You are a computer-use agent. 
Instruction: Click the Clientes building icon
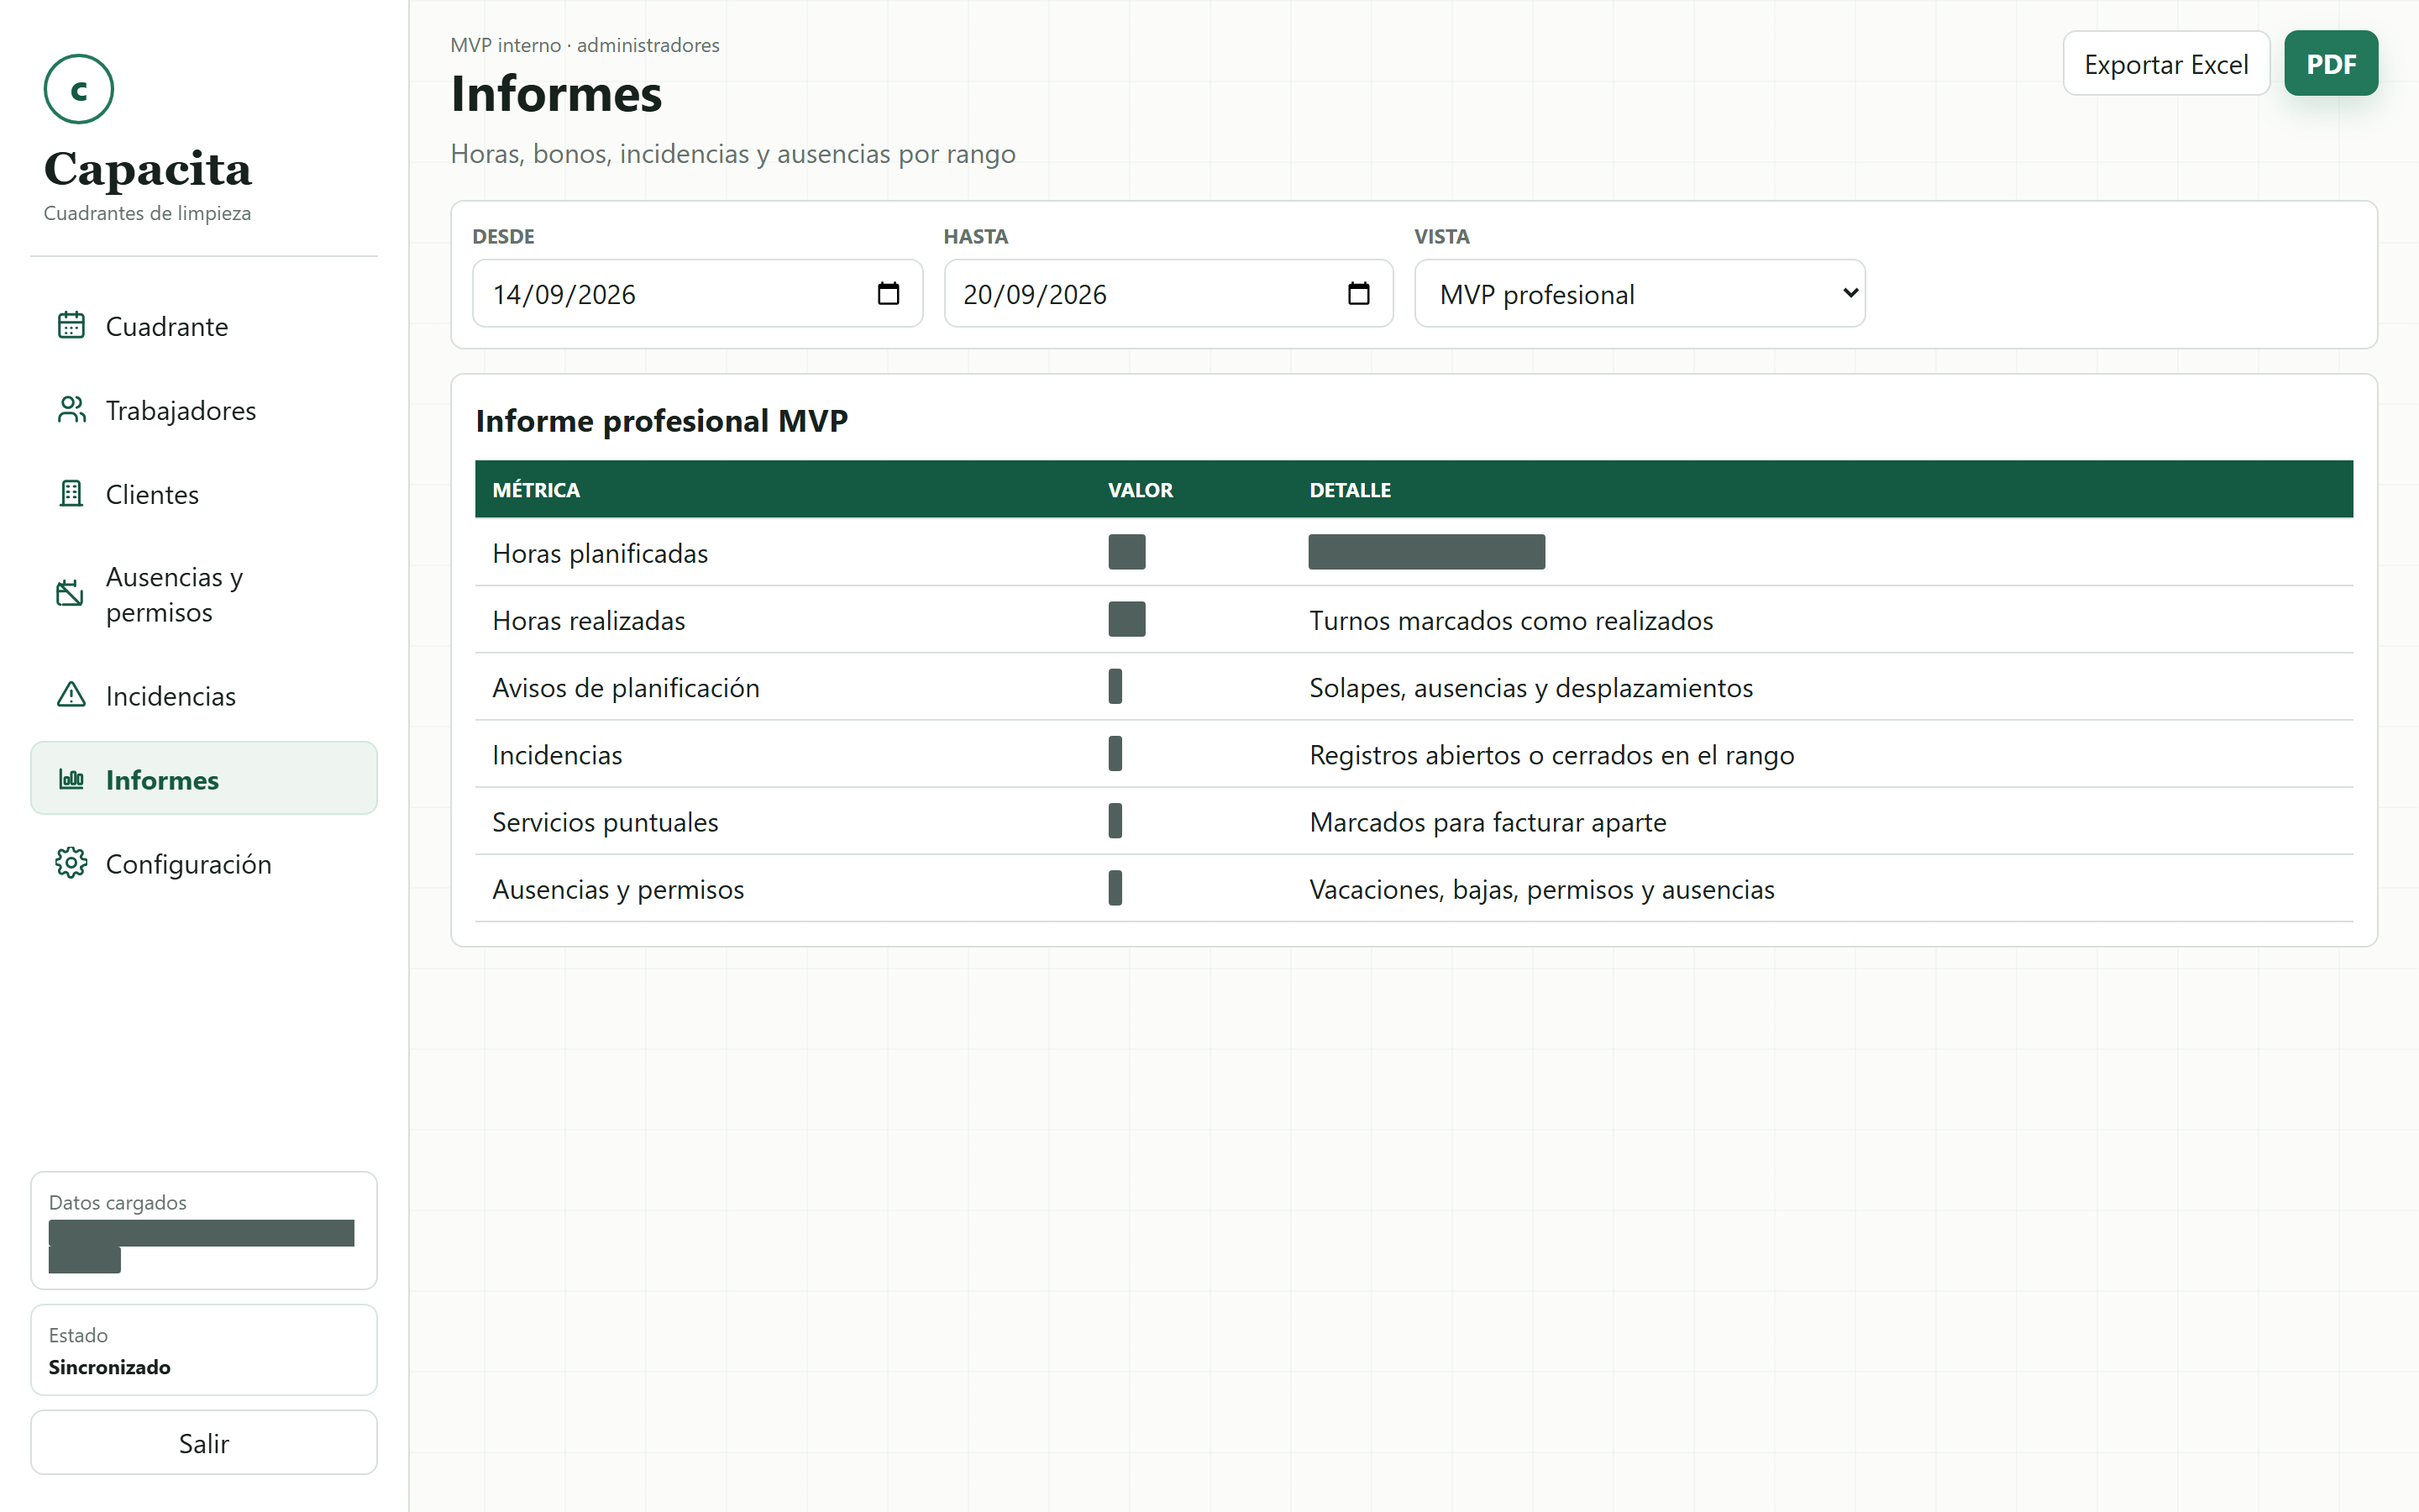(71, 494)
